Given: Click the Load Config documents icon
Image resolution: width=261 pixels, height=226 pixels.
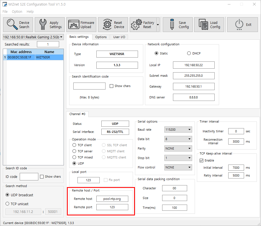Looking at the screenshot, I should [204, 24].
